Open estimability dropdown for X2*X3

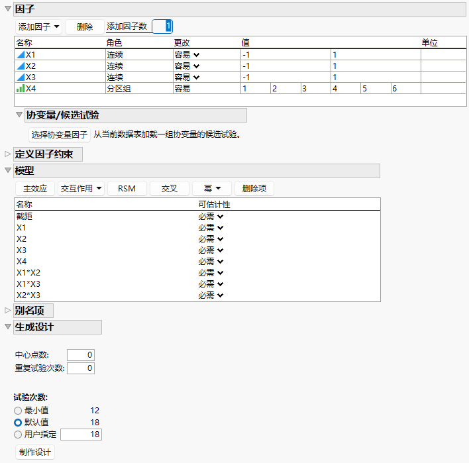[220, 295]
